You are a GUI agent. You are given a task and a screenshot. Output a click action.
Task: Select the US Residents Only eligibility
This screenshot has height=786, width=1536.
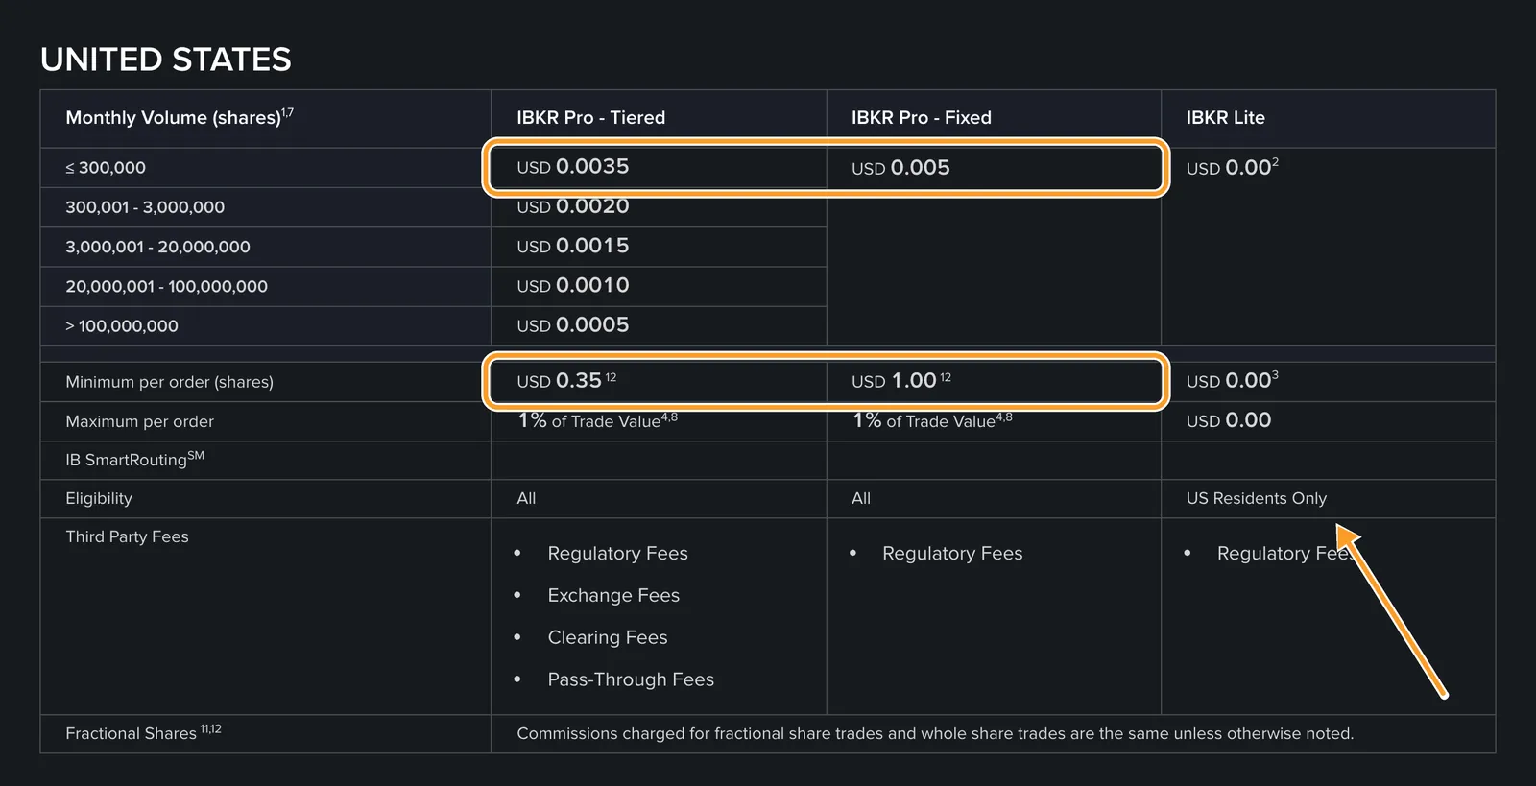click(1256, 498)
